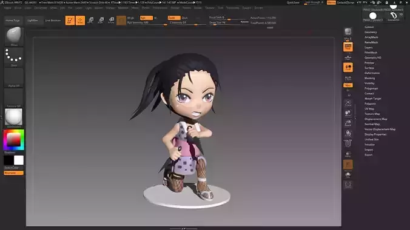
Task: Select the Rotate transform tool
Action: coord(111,21)
